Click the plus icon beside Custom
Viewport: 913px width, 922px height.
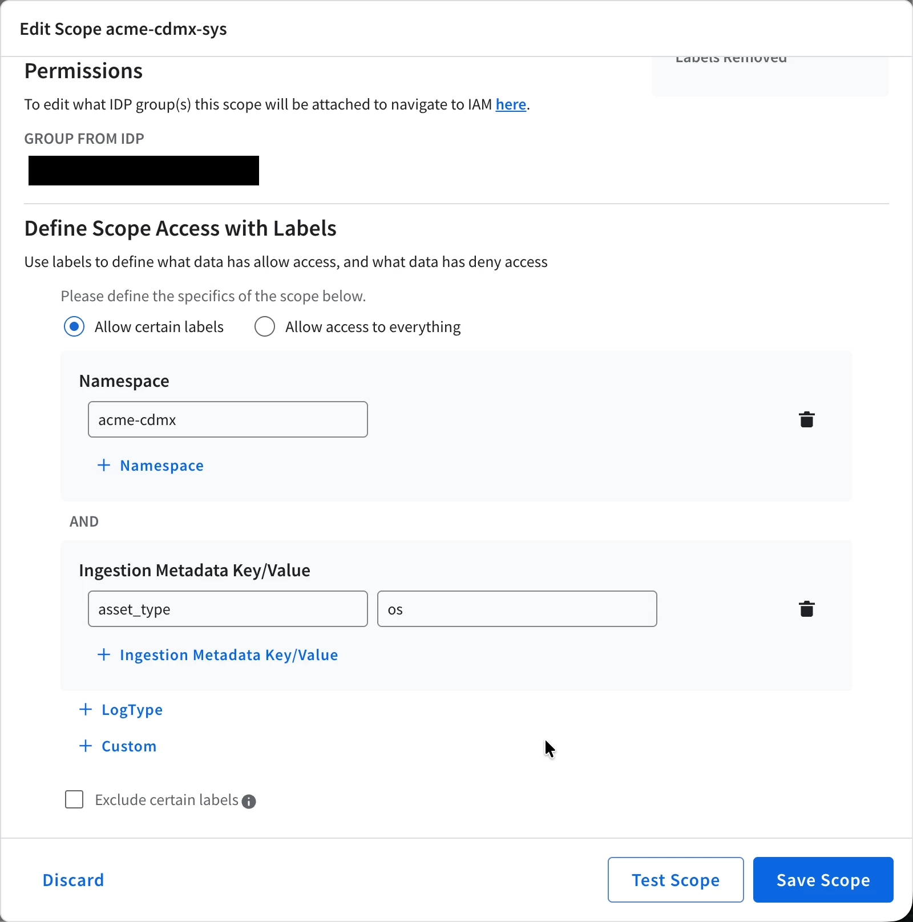[x=86, y=746]
